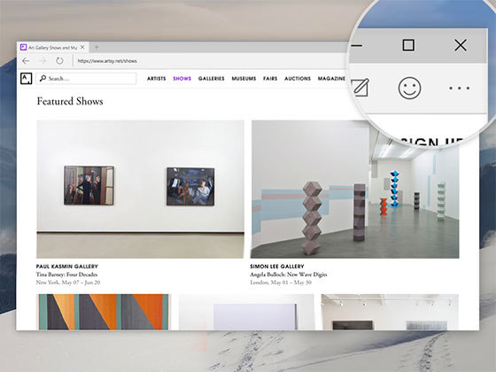Open the FAIRS menu item
Screen dimensions: 496x372
270,79
